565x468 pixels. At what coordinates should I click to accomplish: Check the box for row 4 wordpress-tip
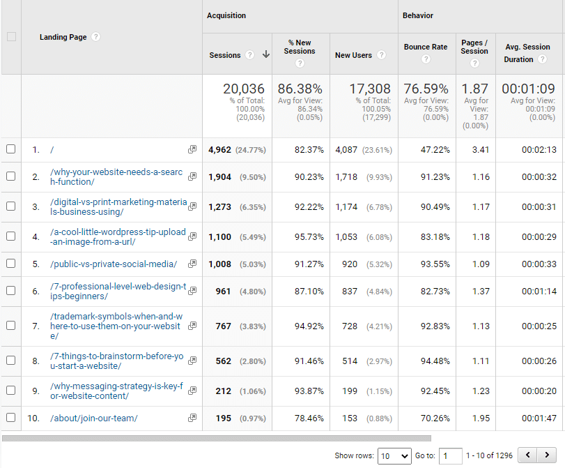(x=11, y=236)
